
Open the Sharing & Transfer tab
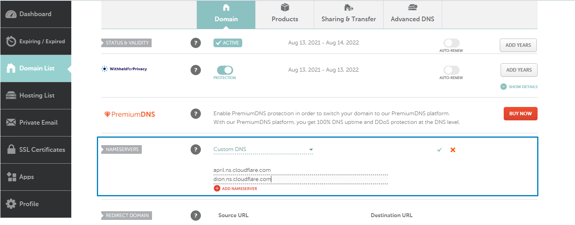pyautogui.click(x=349, y=15)
